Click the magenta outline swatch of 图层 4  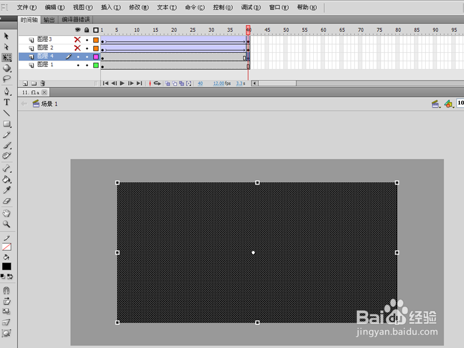96,56
